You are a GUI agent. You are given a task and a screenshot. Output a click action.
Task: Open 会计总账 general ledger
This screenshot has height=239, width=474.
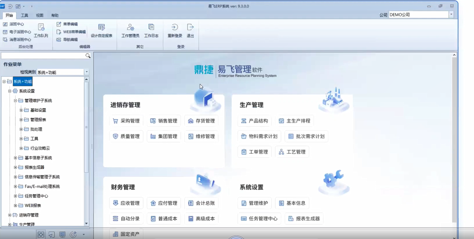(x=201, y=203)
